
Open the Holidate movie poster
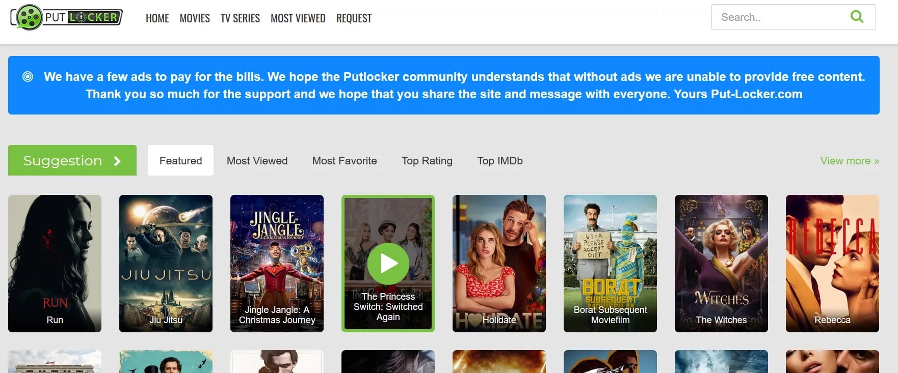(499, 264)
